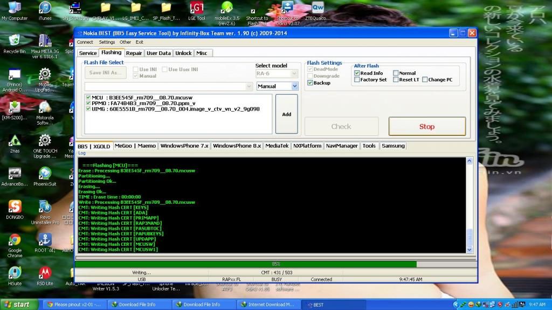Select the Samsung platform tab
The width and height of the screenshot is (552, 310).
tap(393, 146)
